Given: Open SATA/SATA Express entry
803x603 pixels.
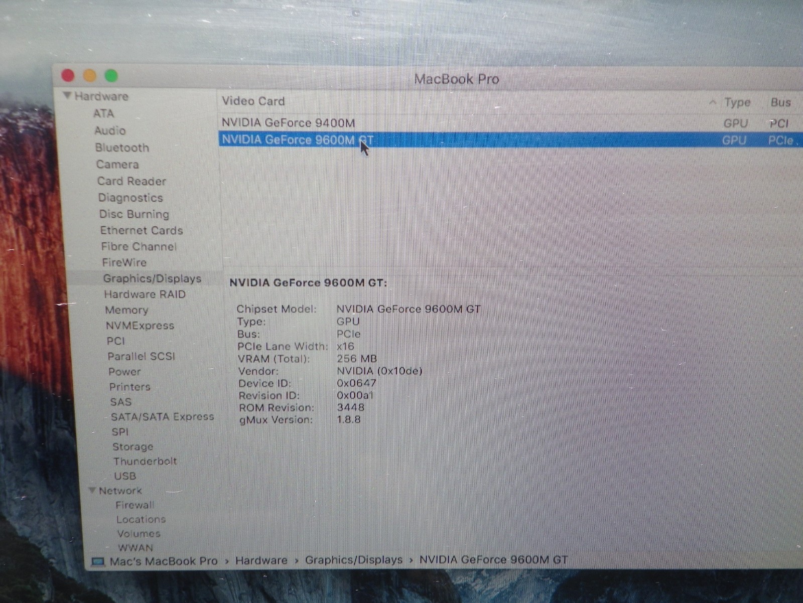Looking at the screenshot, I should click(x=163, y=416).
